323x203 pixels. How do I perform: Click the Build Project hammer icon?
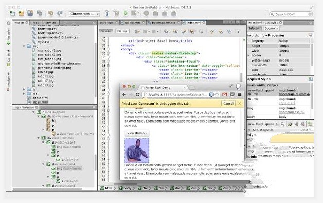(x=107, y=13)
